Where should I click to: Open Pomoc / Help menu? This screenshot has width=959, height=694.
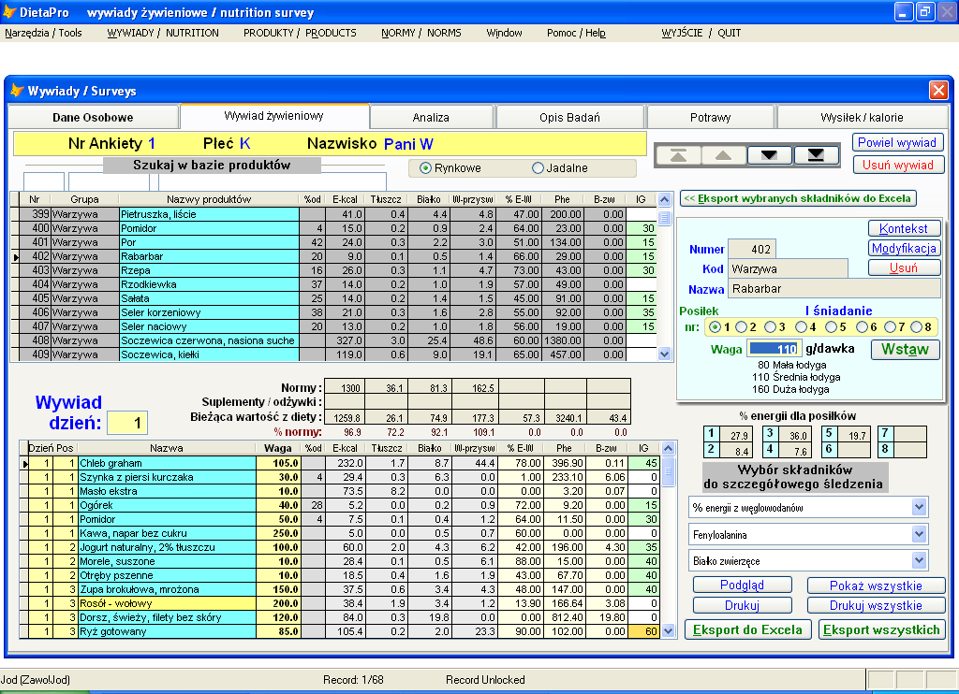576,33
